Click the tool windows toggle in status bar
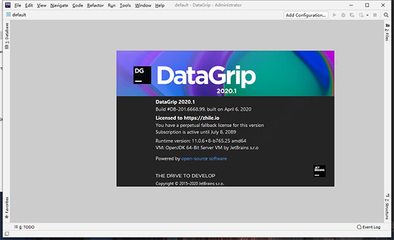Screen dimensions: 394x240 click(7, 233)
